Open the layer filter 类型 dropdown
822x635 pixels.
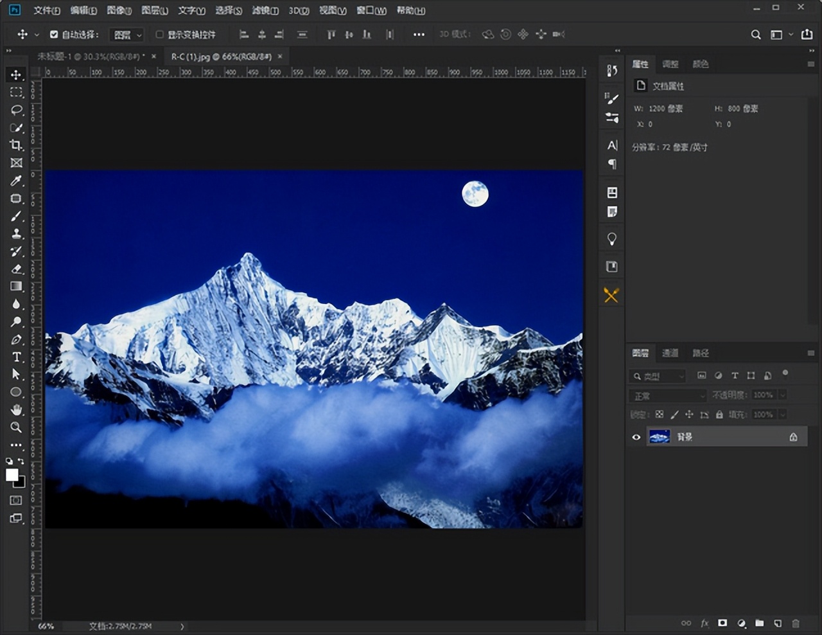click(x=658, y=376)
